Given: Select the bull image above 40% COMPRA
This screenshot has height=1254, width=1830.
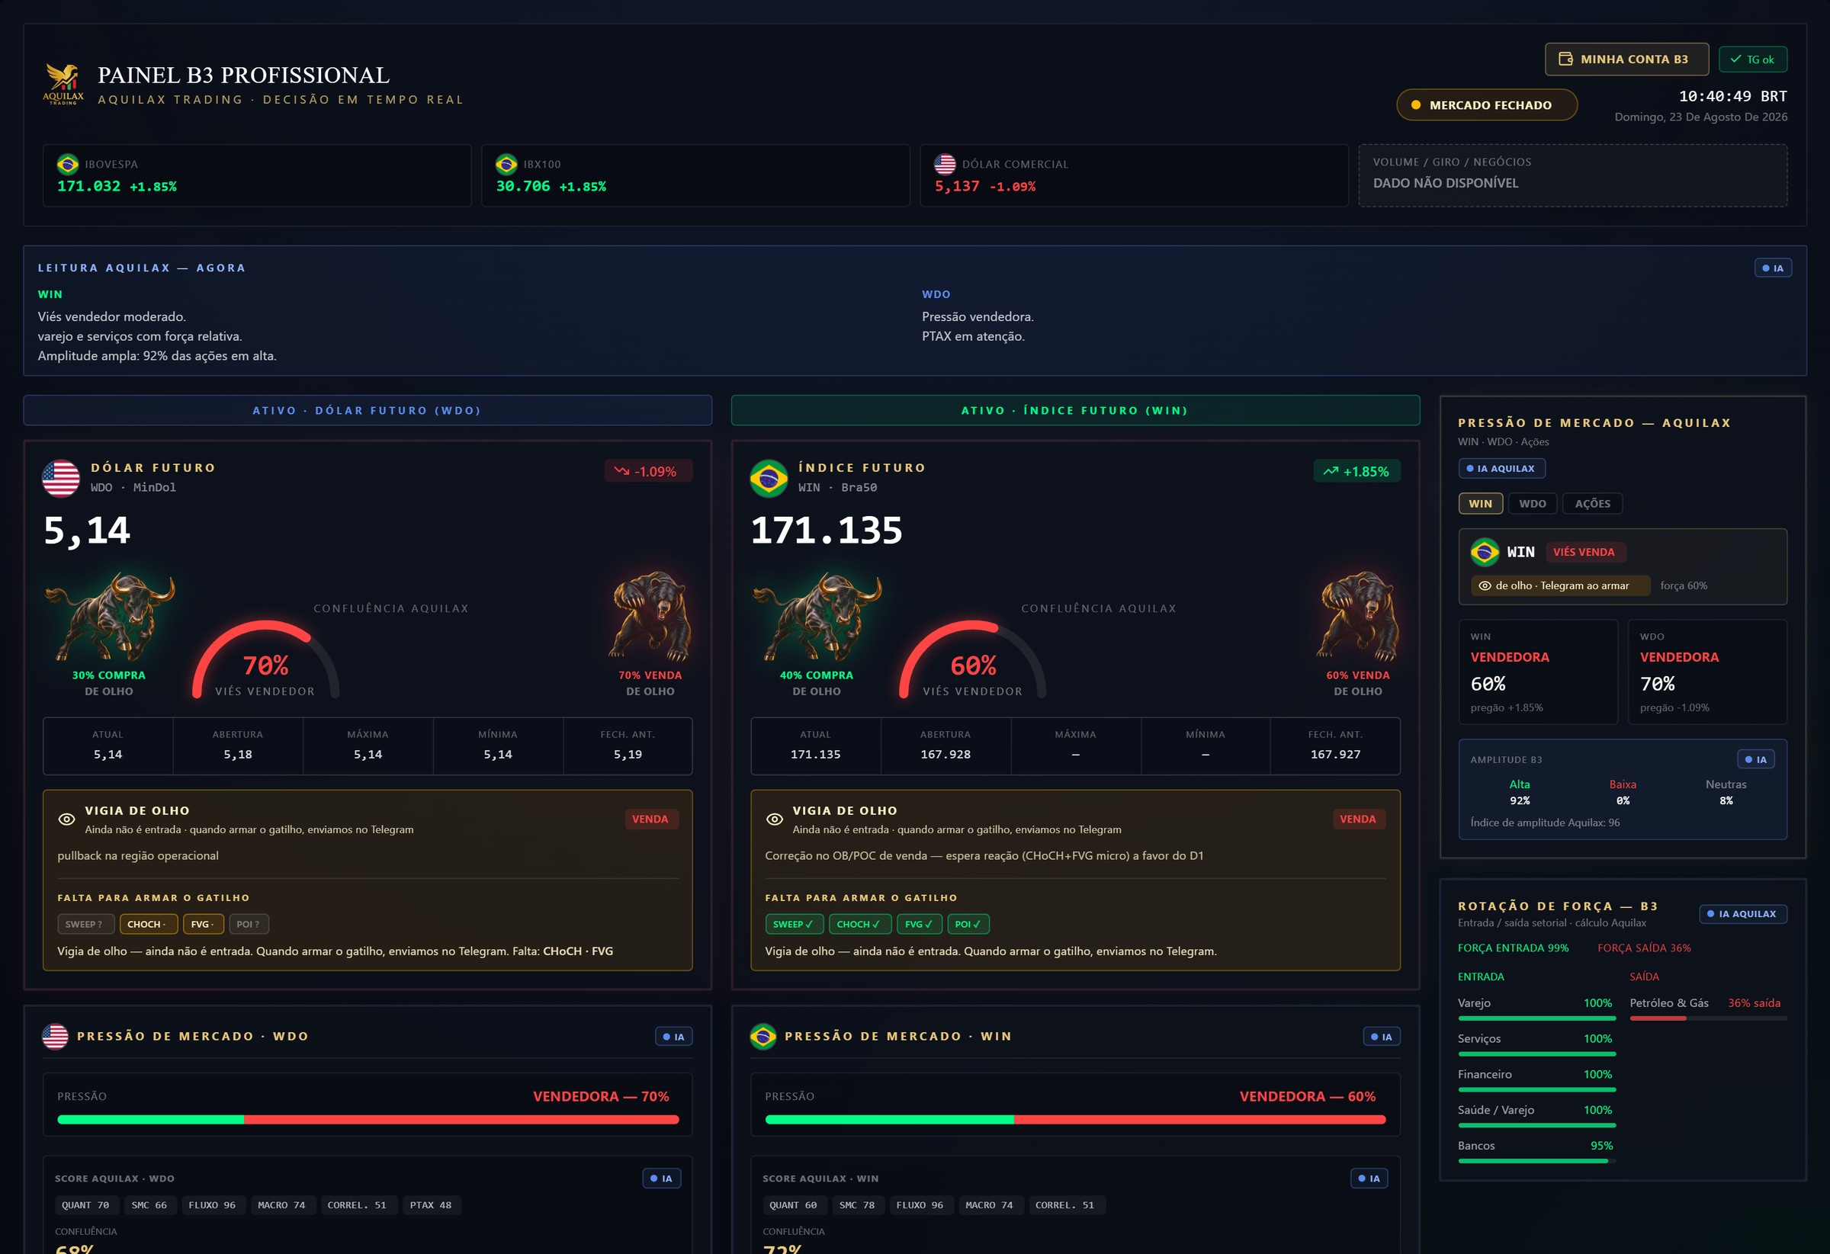Looking at the screenshot, I should pyautogui.click(x=817, y=617).
